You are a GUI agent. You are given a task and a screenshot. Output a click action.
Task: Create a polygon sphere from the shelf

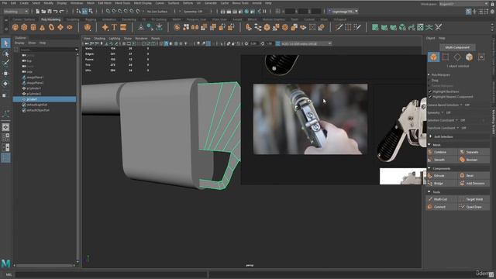point(15,28)
